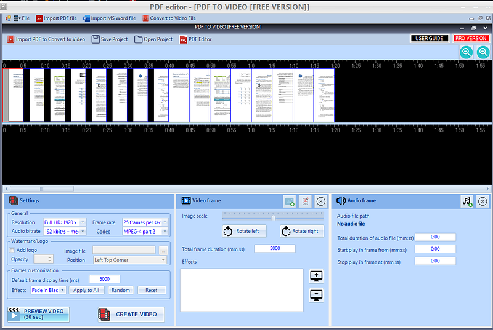Viewport: 493px width, 330px height.
Task: Click Open Project in the toolbar
Action: click(153, 39)
